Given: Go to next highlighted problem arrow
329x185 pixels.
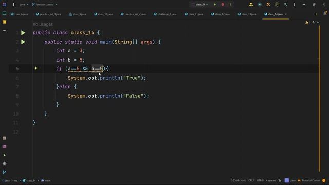Looking at the screenshot, I should click(x=318, y=22).
